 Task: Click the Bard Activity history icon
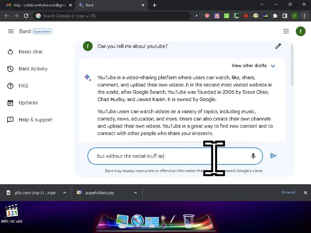(x=10, y=69)
